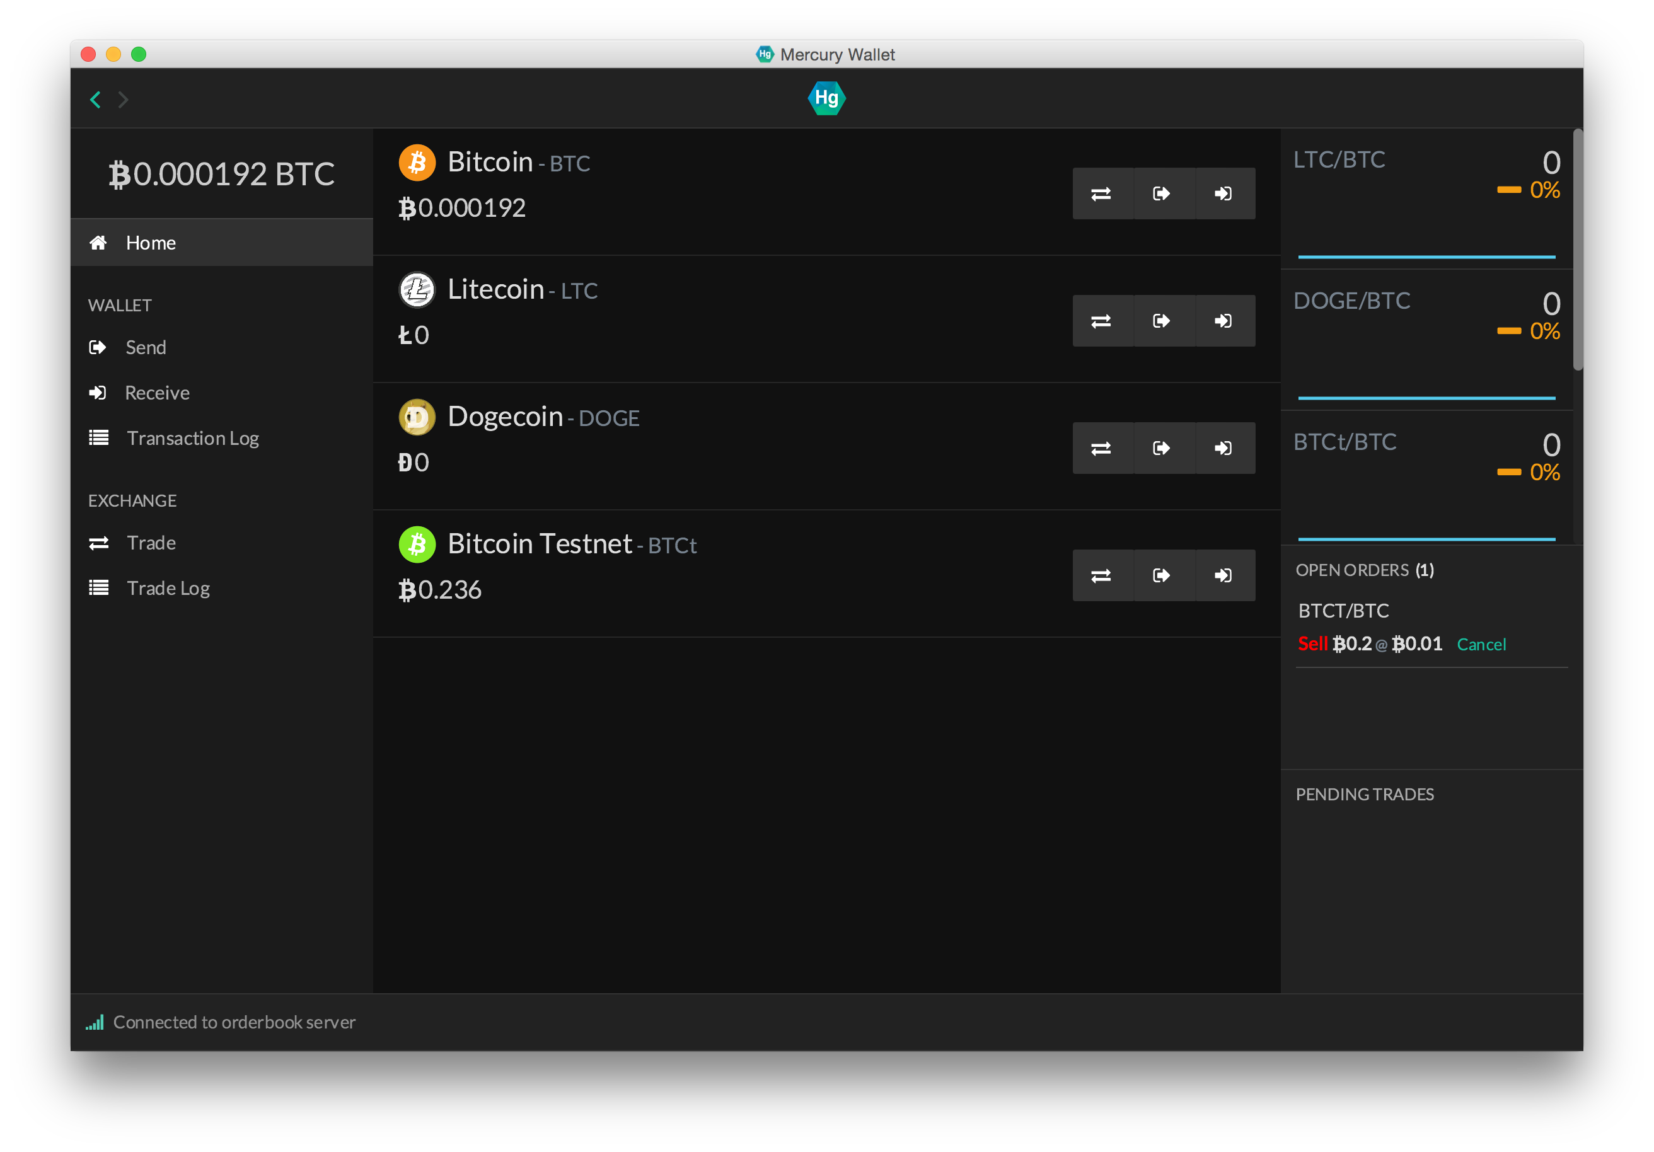The height and width of the screenshot is (1152, 1654).
Task: Click Dogecoin balance Ð0
Action: point(413,462)
